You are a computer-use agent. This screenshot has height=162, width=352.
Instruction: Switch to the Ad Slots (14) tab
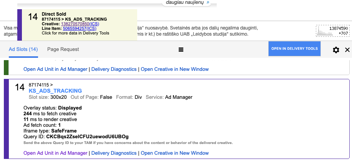[23, 49]
